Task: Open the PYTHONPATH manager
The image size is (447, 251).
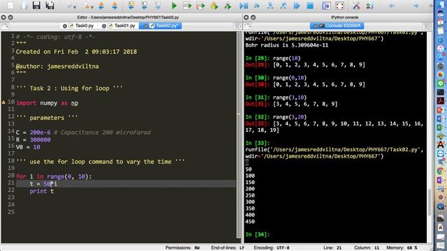Action: tap(369, 6)
